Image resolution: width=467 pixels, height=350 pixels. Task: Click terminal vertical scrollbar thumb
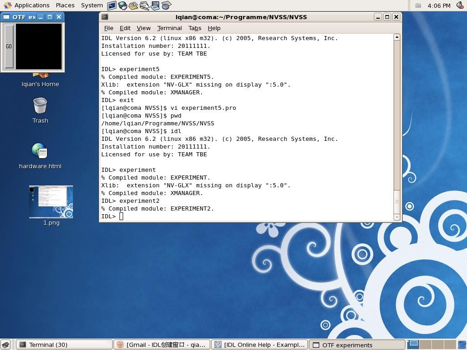(397, 201)
